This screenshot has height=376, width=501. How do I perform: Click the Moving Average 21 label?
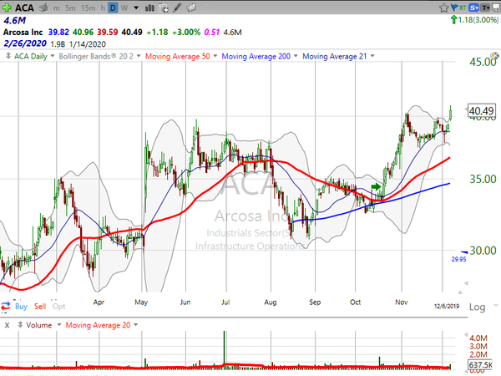point(335,56)
